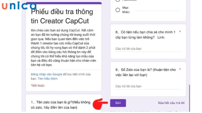Viewport: 202px width, 113px height.
Task: Click the purple header bar of the form
Action: [64, 3]
